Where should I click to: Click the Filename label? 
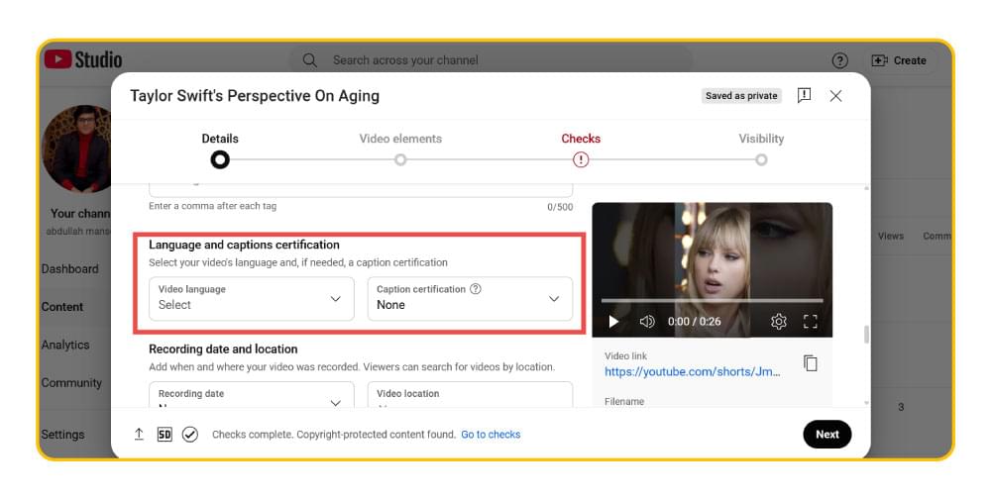[x=624, y=402]
